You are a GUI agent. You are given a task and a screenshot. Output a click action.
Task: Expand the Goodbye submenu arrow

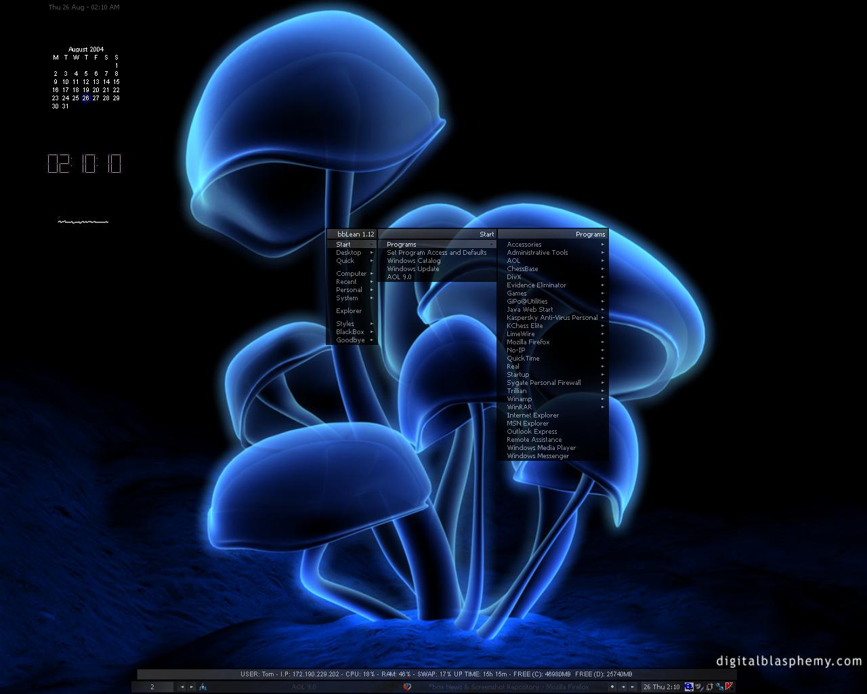(x=372, y=340)
